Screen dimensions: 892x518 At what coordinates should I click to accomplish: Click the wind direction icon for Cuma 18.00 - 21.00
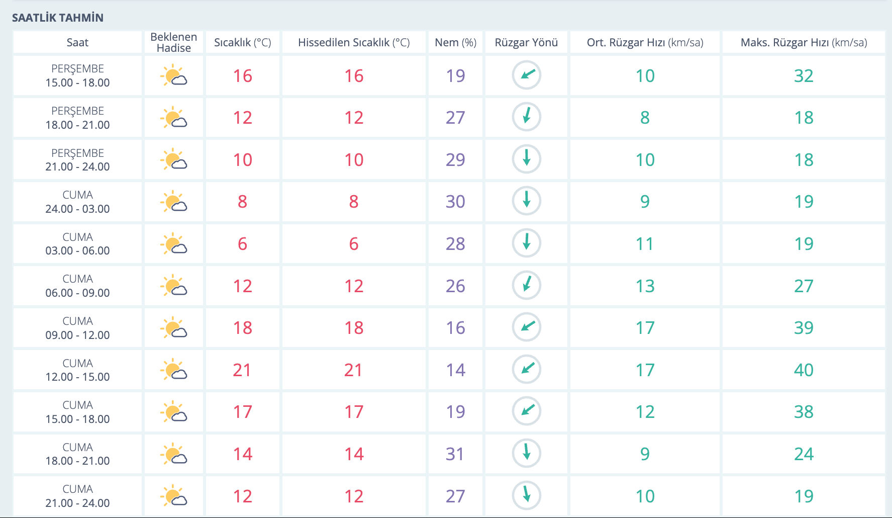point(526,453)
